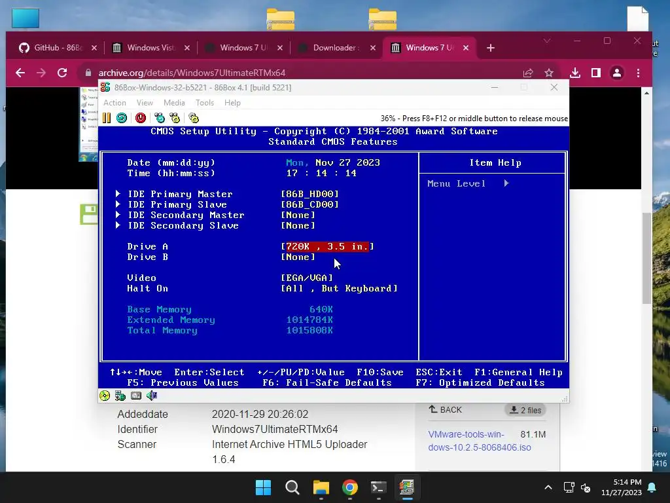Click the BIOS time value 17:14:14
Image resolution: width=670 pixels, height=503 pixels.
[x=321, y=173]
